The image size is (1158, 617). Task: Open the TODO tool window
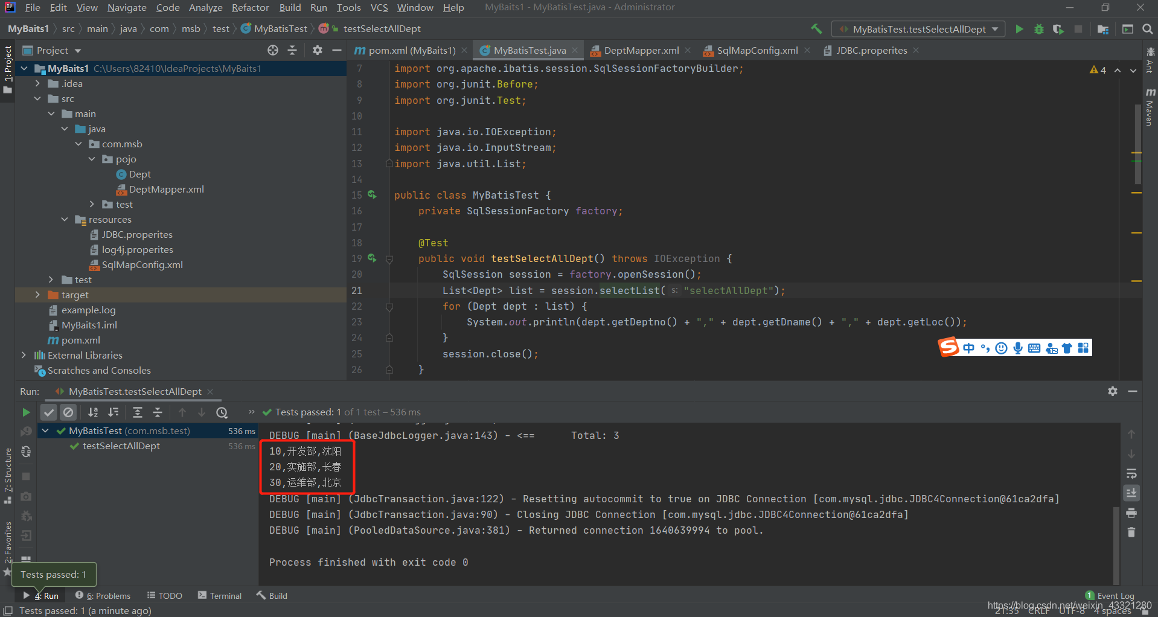tap(164, 596)
